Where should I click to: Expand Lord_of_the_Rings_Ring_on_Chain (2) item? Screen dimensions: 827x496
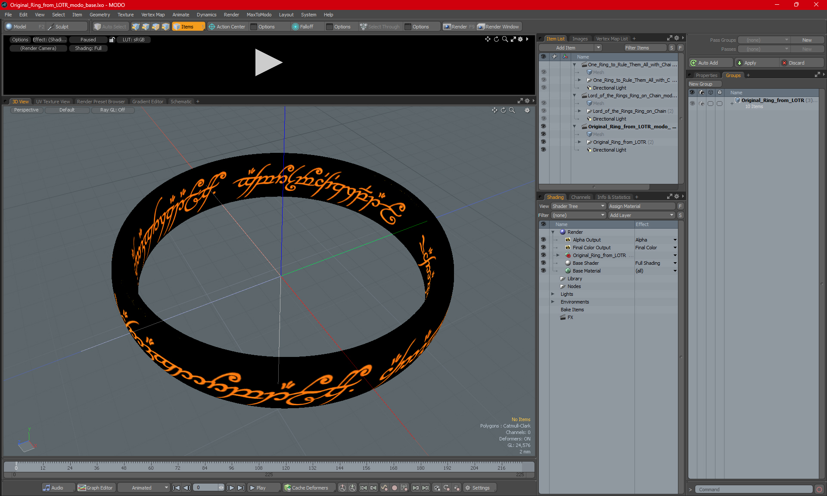579,111
